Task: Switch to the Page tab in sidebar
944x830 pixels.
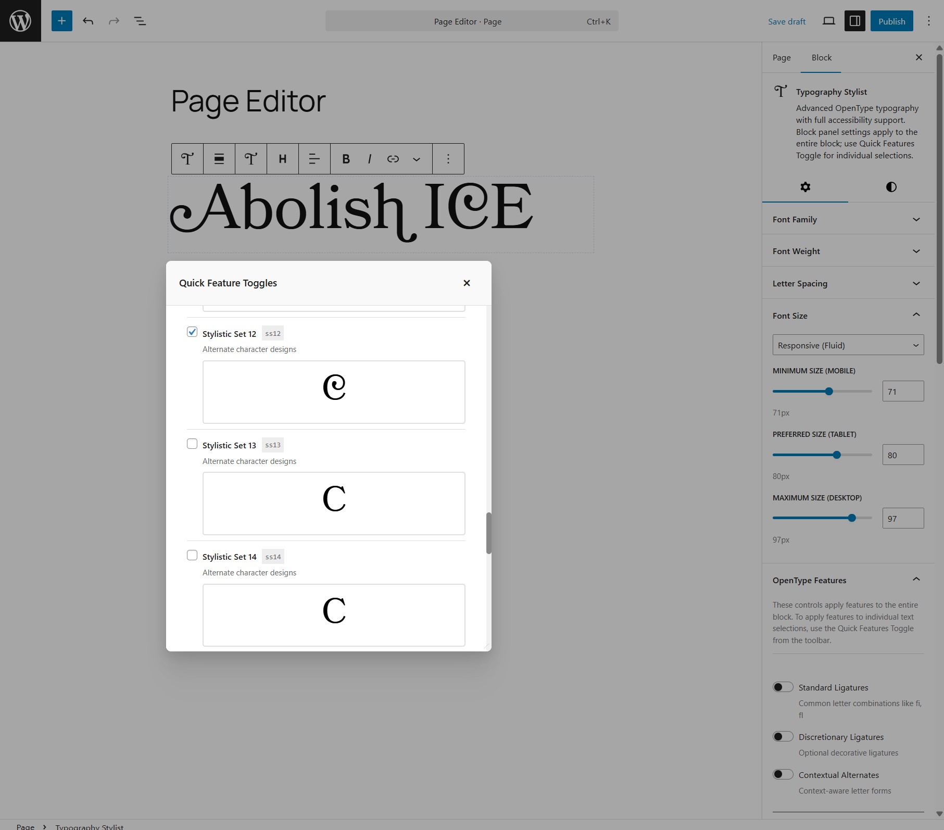Action: (x=781, y=57)
